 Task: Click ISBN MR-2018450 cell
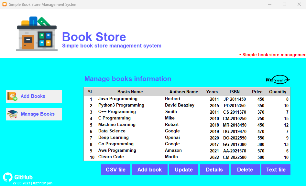coord(235,125)
